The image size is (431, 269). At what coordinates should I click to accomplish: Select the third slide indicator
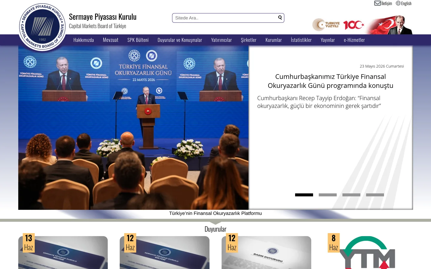point(351,195)
